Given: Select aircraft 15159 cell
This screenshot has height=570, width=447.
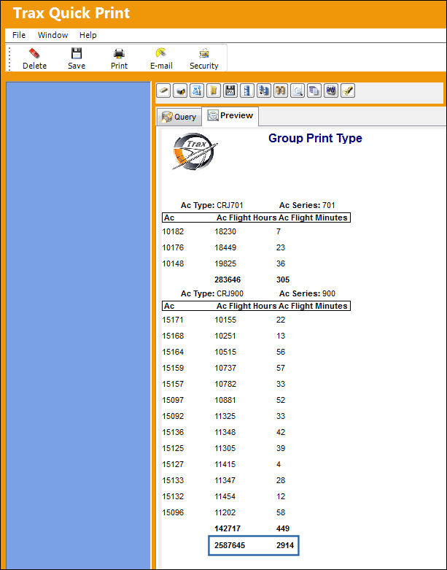Looking at the screenshot, I should (x=173, y=368).
